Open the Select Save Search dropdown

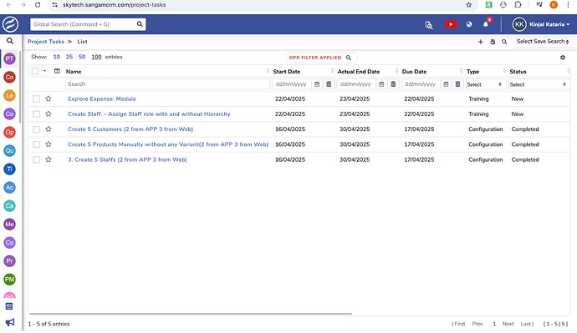click(543, 42)
